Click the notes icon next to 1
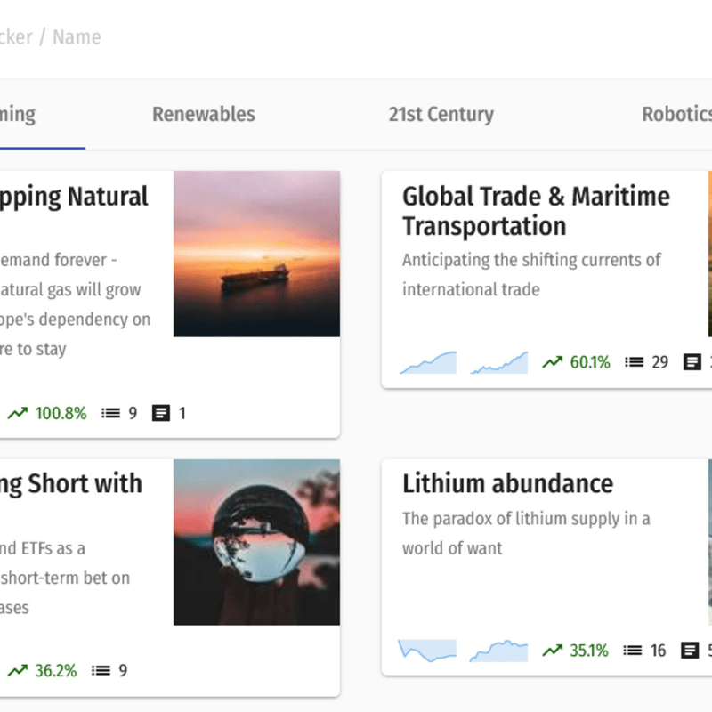The width and height of the screenshot is (712, 712). coord(161,413)
